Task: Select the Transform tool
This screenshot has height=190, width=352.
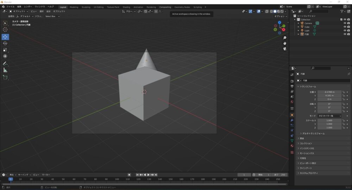Action: click(5, 56)
